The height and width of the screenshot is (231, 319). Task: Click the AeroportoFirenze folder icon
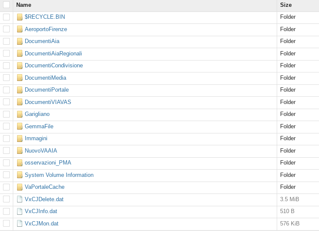tap(20, 29)
